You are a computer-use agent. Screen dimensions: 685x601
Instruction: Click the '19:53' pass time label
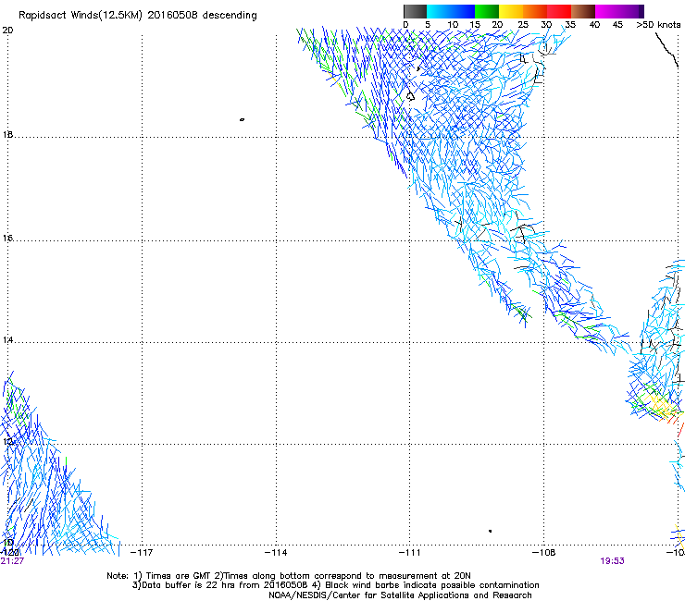612,561
